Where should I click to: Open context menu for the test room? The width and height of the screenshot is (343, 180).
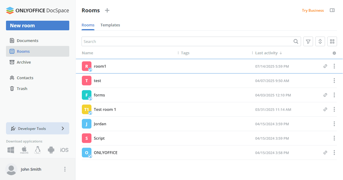(x=334, y=81)
